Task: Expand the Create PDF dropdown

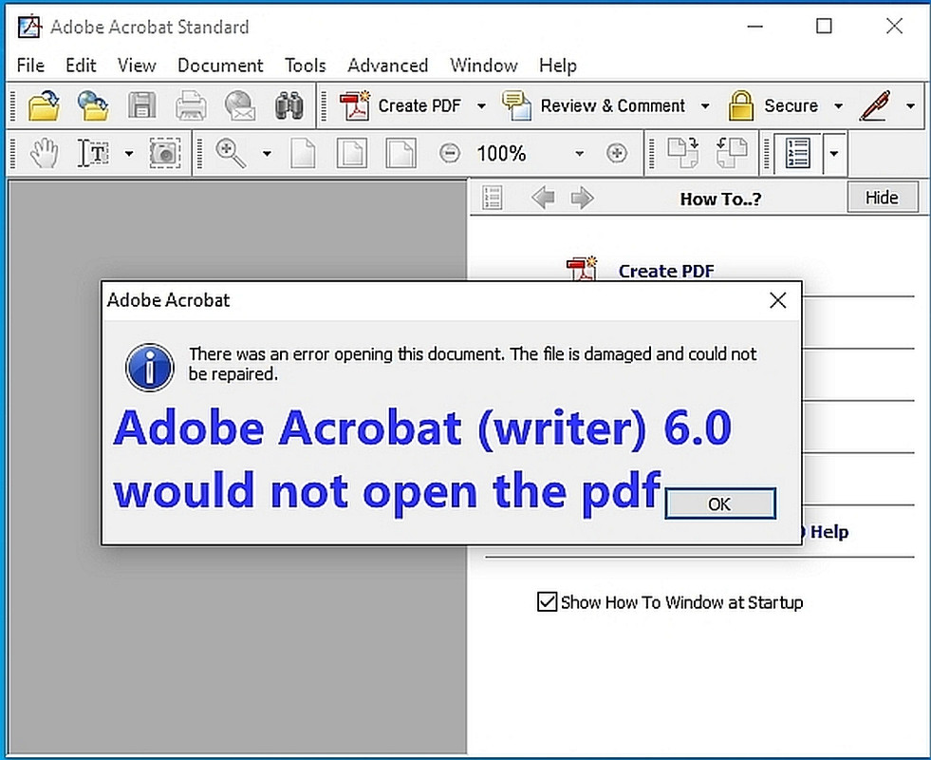Action: point(481,105)
